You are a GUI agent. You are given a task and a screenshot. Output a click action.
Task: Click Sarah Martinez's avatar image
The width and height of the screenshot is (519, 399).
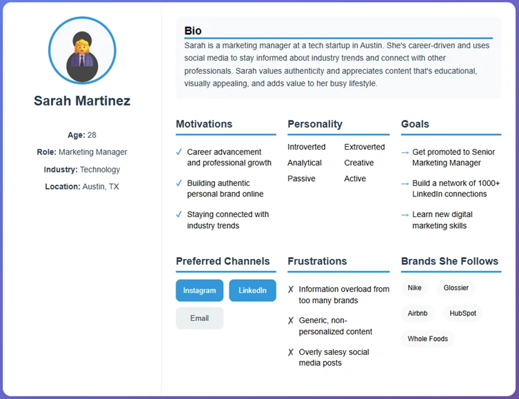click(82, 50)
